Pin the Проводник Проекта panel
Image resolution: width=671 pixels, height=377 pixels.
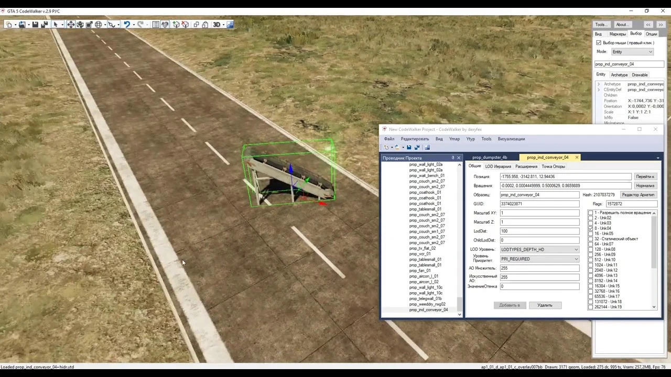click(x=453, y=158)
